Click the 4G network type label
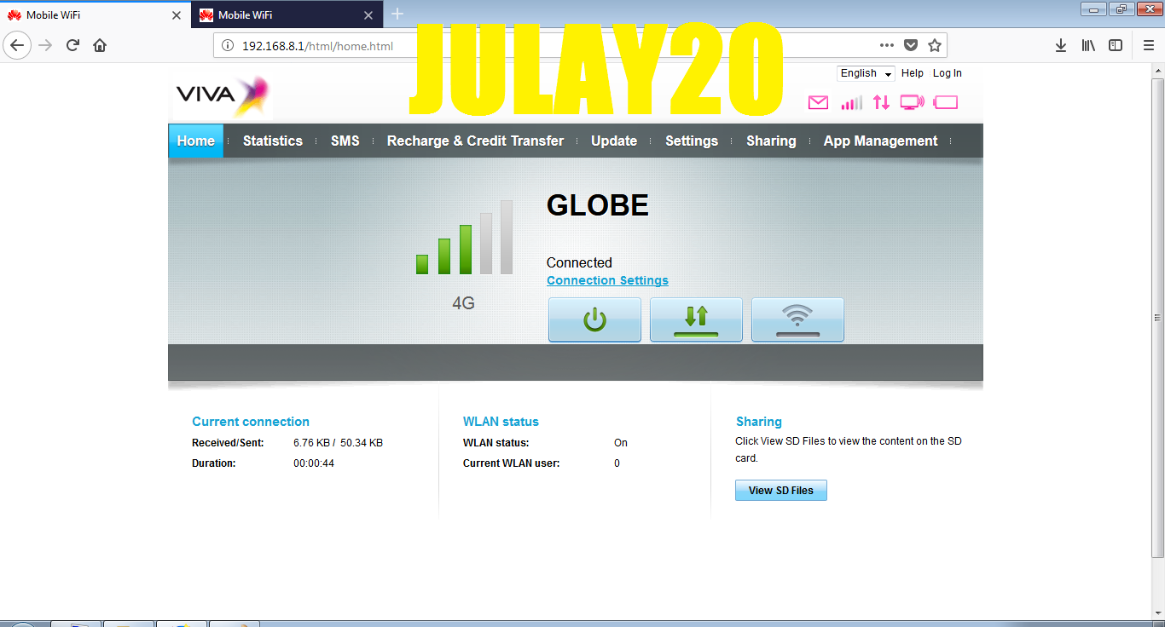1165x627 pixels. [x=463, y=303]
